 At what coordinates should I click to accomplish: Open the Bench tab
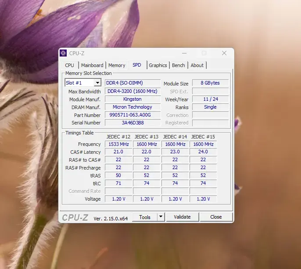(178, 65)
